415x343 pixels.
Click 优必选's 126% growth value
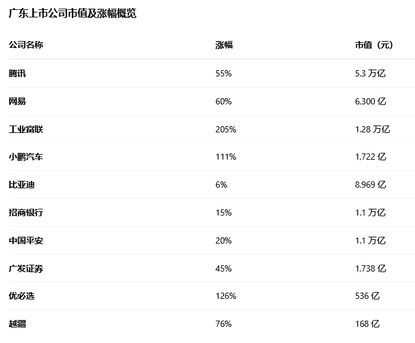(226, 296)
